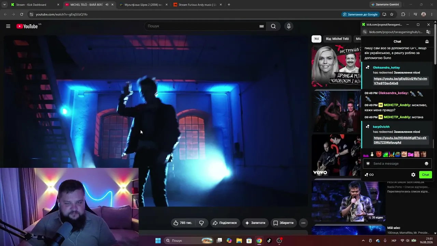Open the vevo guitarist video thumbnail
437x246 pixels.
click(x=336, y=155)
